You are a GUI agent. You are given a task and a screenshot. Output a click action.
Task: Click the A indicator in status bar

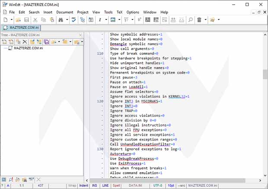click(x=8, y=186)
